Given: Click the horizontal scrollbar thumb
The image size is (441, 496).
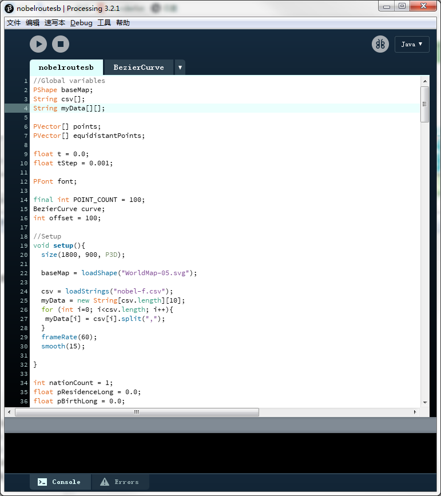Looking at the screenshot, I should pyautogui.click(x=137, y=412).
